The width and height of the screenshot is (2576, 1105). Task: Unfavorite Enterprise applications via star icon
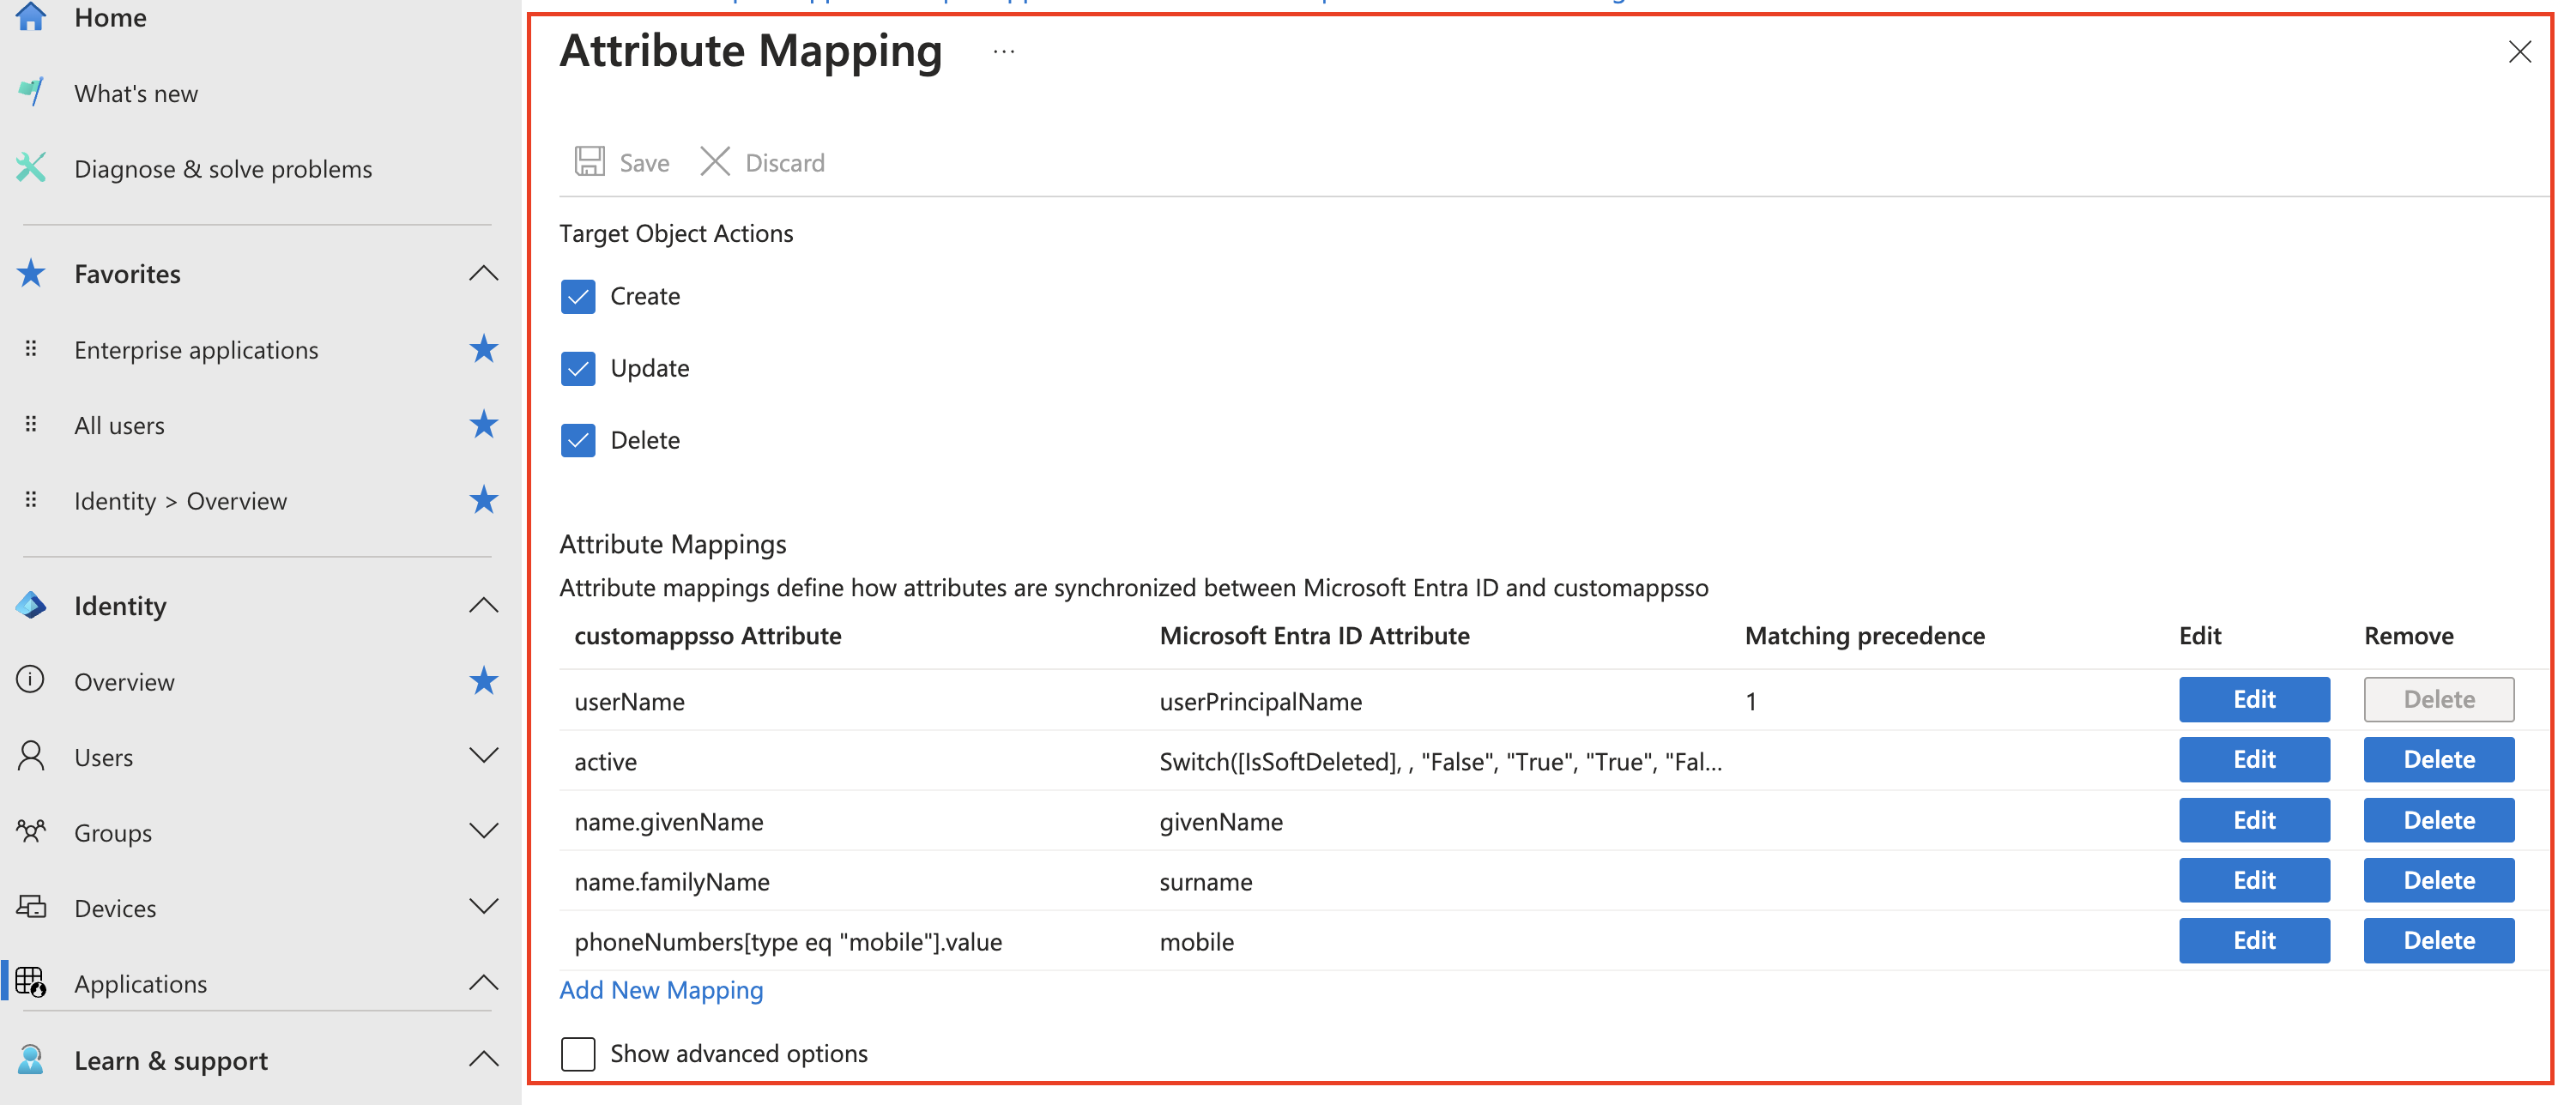click(483, 349)
